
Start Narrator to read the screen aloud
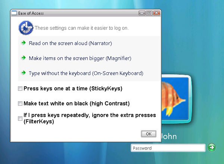click(x=70, y=43)
